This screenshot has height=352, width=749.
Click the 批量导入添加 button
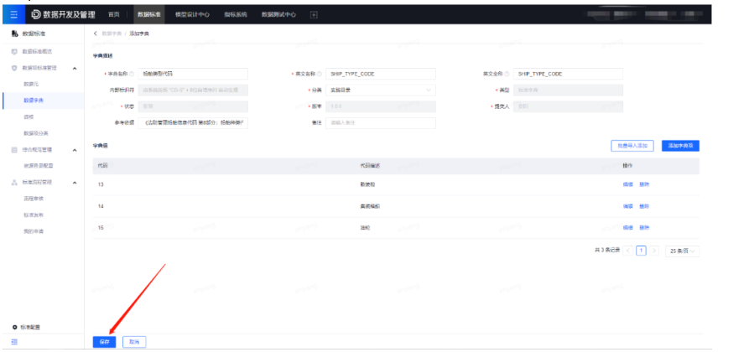coord(632,146)
